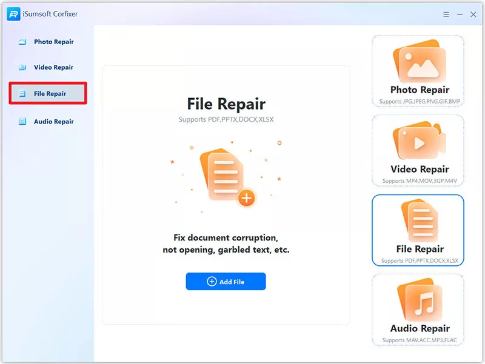Click the Photo Repair card title
Screen dimensions: 485x364
[420, 90]
